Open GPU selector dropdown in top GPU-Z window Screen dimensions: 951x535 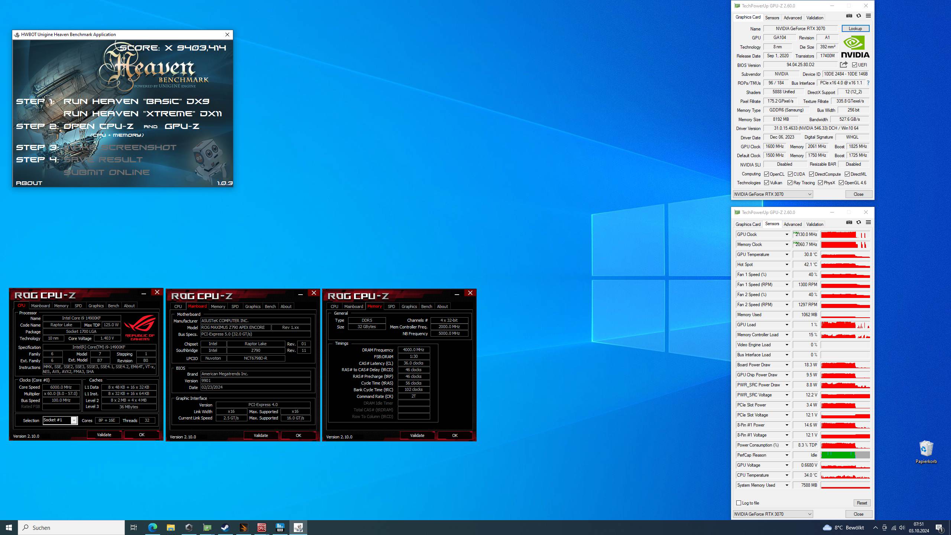pos(773,194)
